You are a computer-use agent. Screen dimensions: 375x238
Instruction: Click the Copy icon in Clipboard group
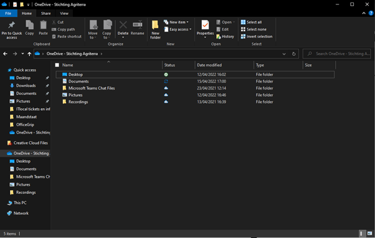(29, 25)
